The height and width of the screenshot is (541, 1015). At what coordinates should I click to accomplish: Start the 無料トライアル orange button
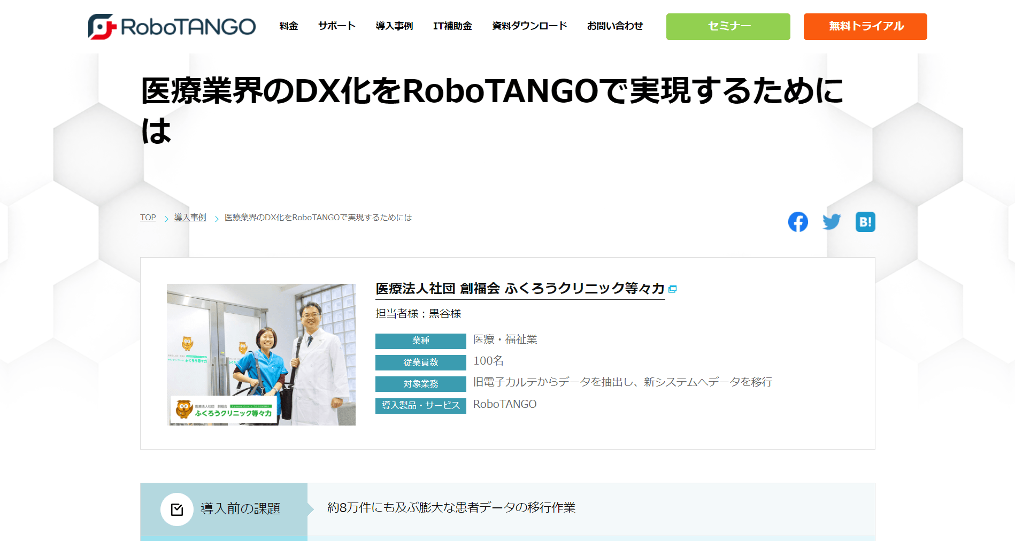[x=865, y=27]
